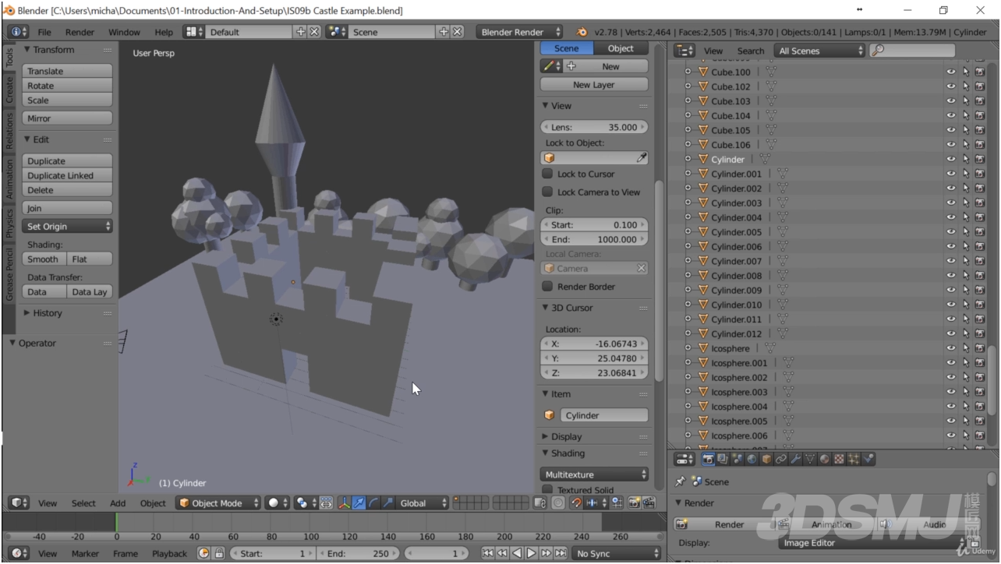Click the OpenGL render animation clapper icon
Image resolution: width=1001 pixels, height=564 pixels.
[x=649, y=503]
